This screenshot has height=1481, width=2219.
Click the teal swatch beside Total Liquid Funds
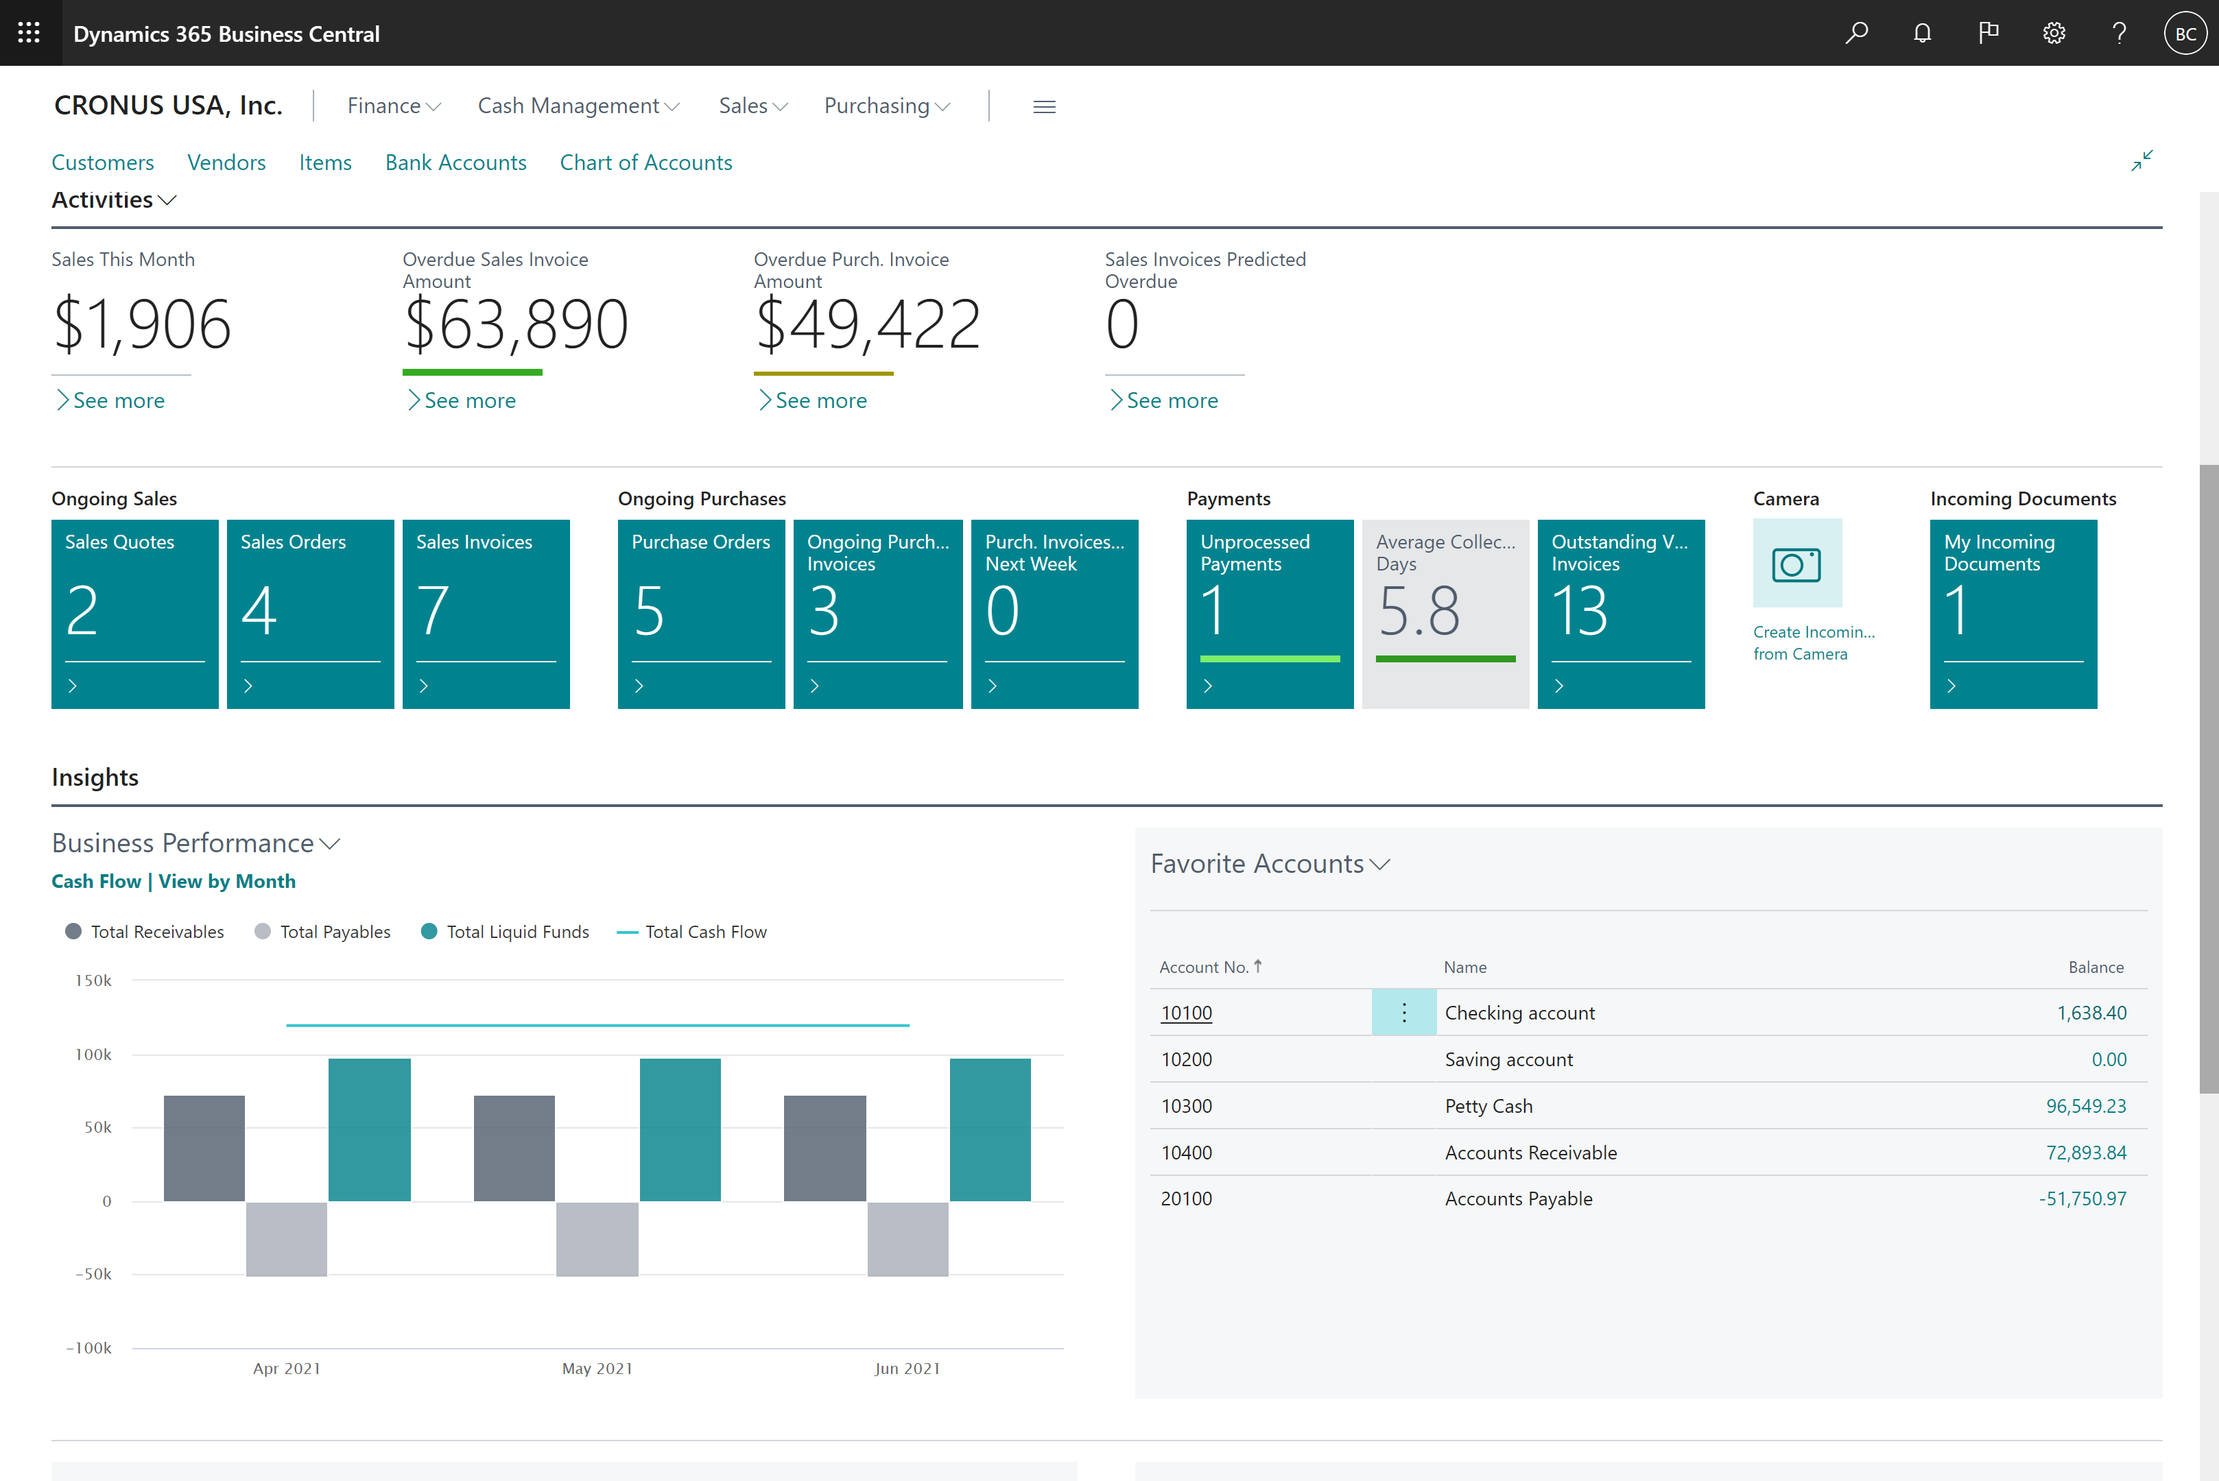pos(430,931)
